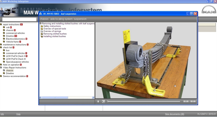Click folder icon beside first commercial vehicles
Viewport: 217px width, 117px height.
coord(4,33)
